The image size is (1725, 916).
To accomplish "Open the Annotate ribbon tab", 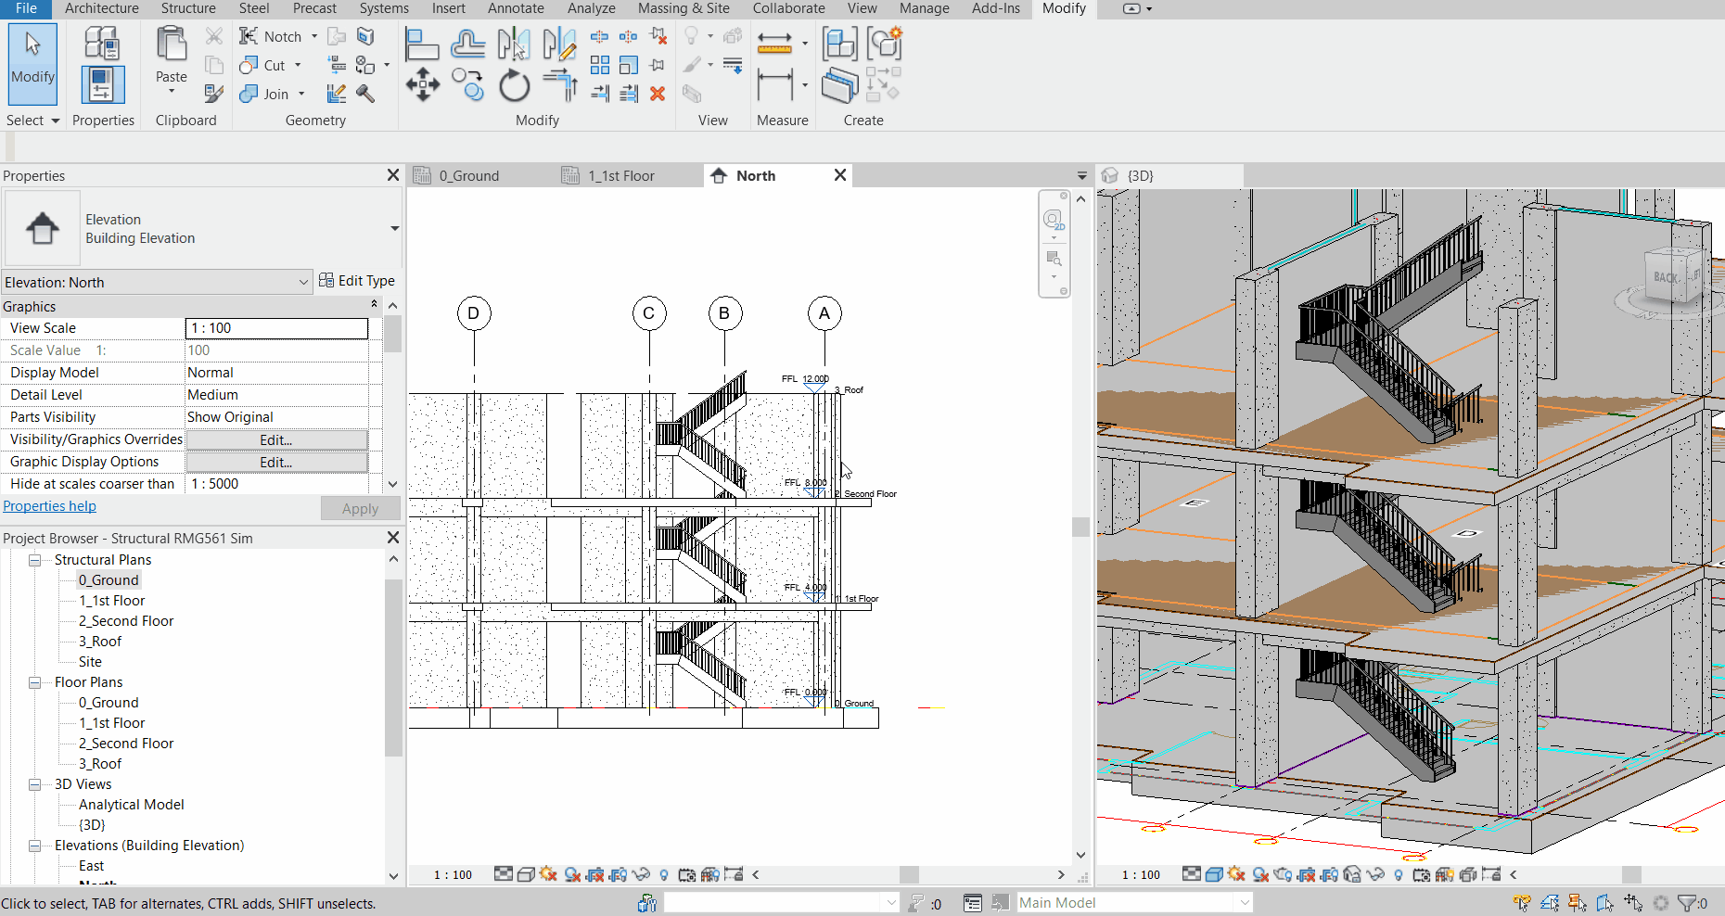I will coord(516,8).
